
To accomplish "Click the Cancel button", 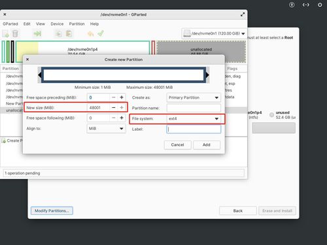I will click(177, 145).
